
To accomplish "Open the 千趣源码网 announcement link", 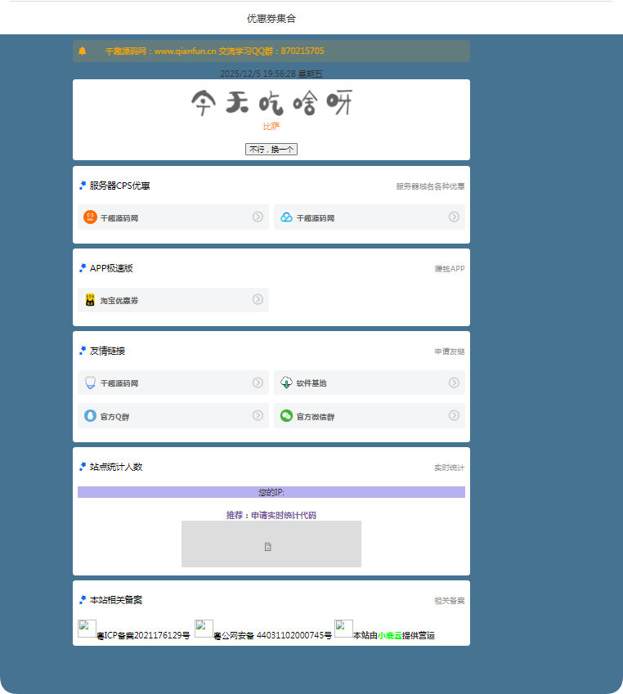I will coord(215,51).
